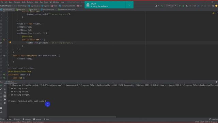Open the Help menu
Screen dimensions: 218x123
tap(62, 2)
